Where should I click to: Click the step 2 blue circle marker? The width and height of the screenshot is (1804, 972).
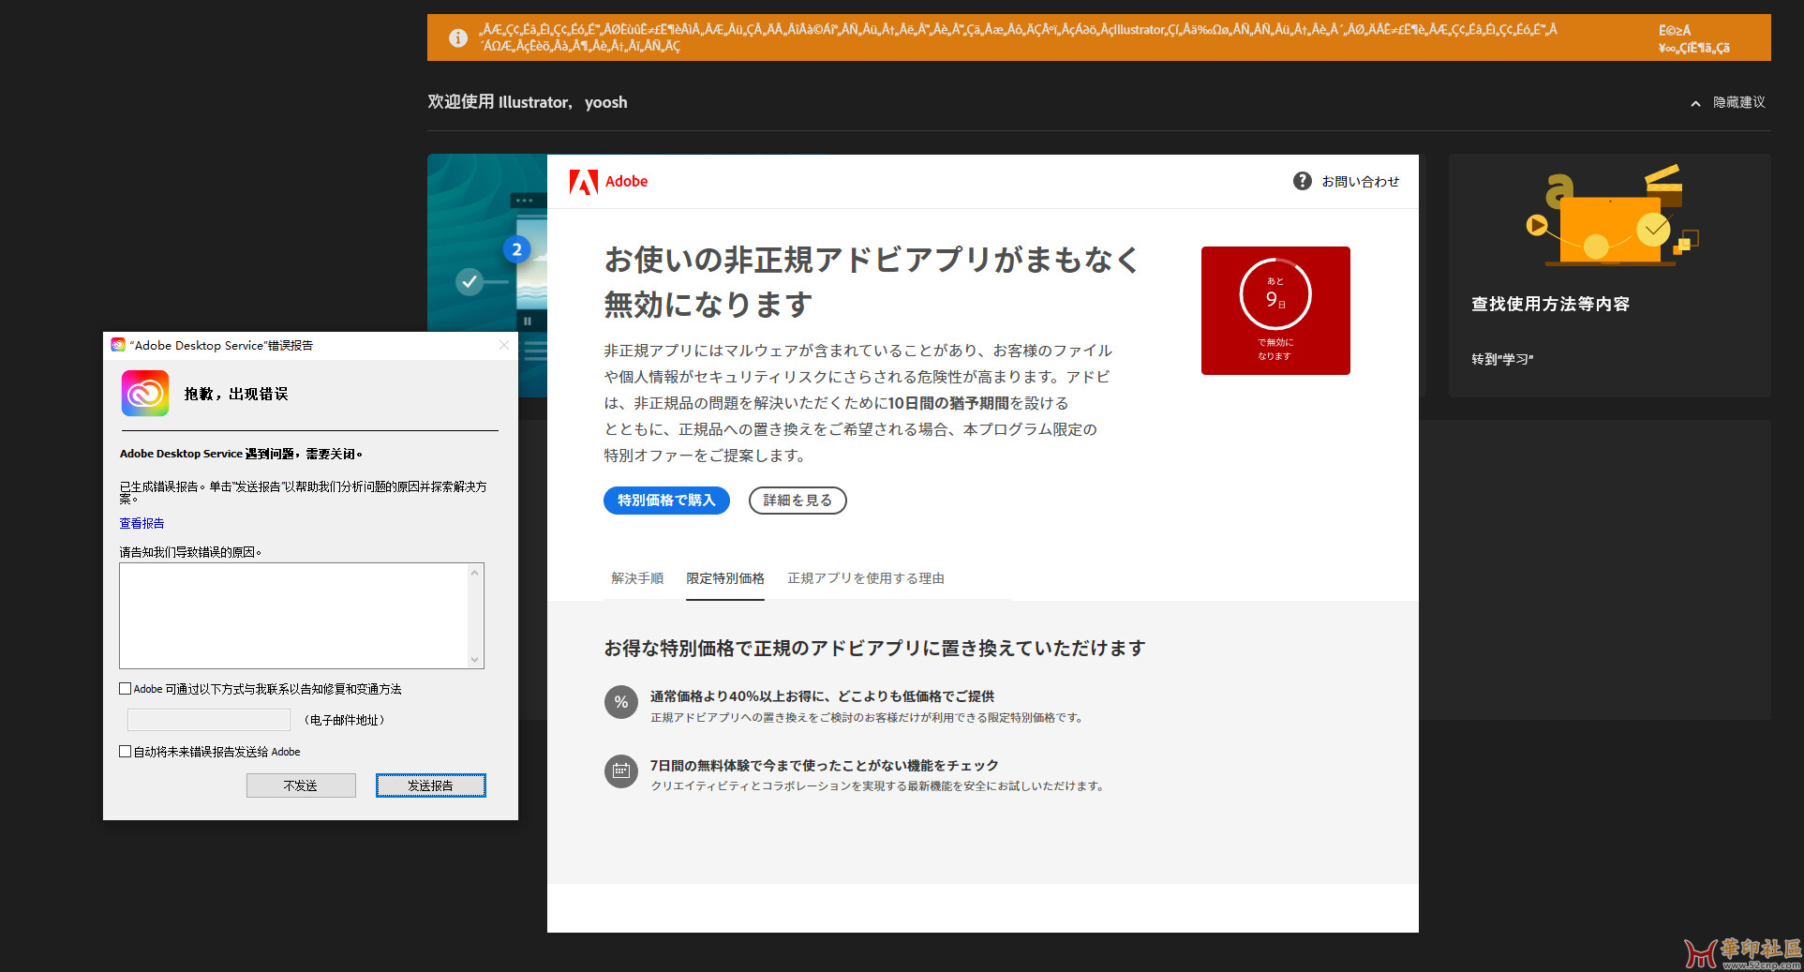(x=516, y=250)
